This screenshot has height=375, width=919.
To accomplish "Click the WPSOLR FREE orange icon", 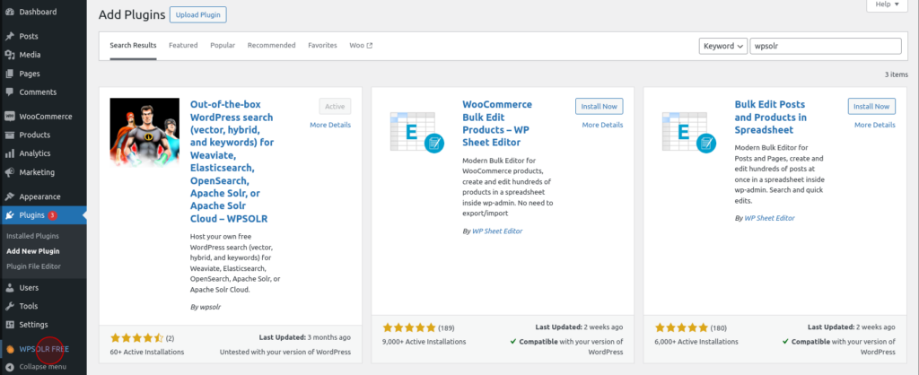I will [x=9, y=349].
